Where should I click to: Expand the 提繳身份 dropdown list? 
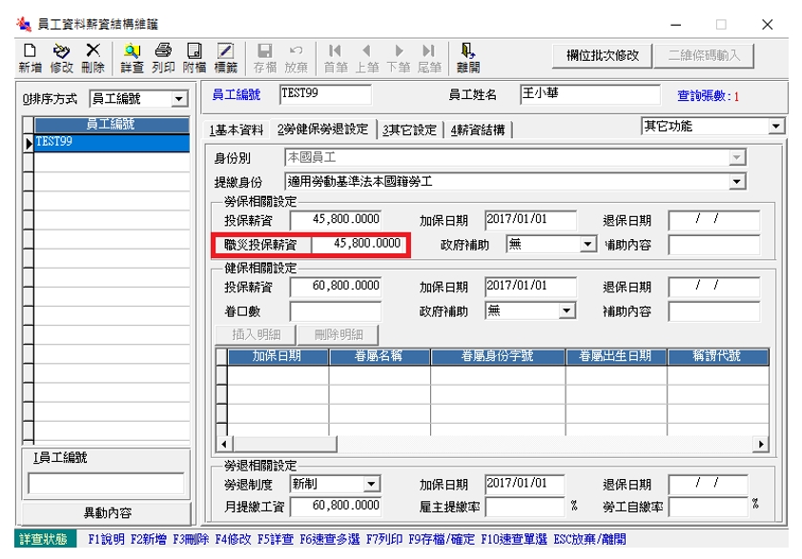pos(736,182)
